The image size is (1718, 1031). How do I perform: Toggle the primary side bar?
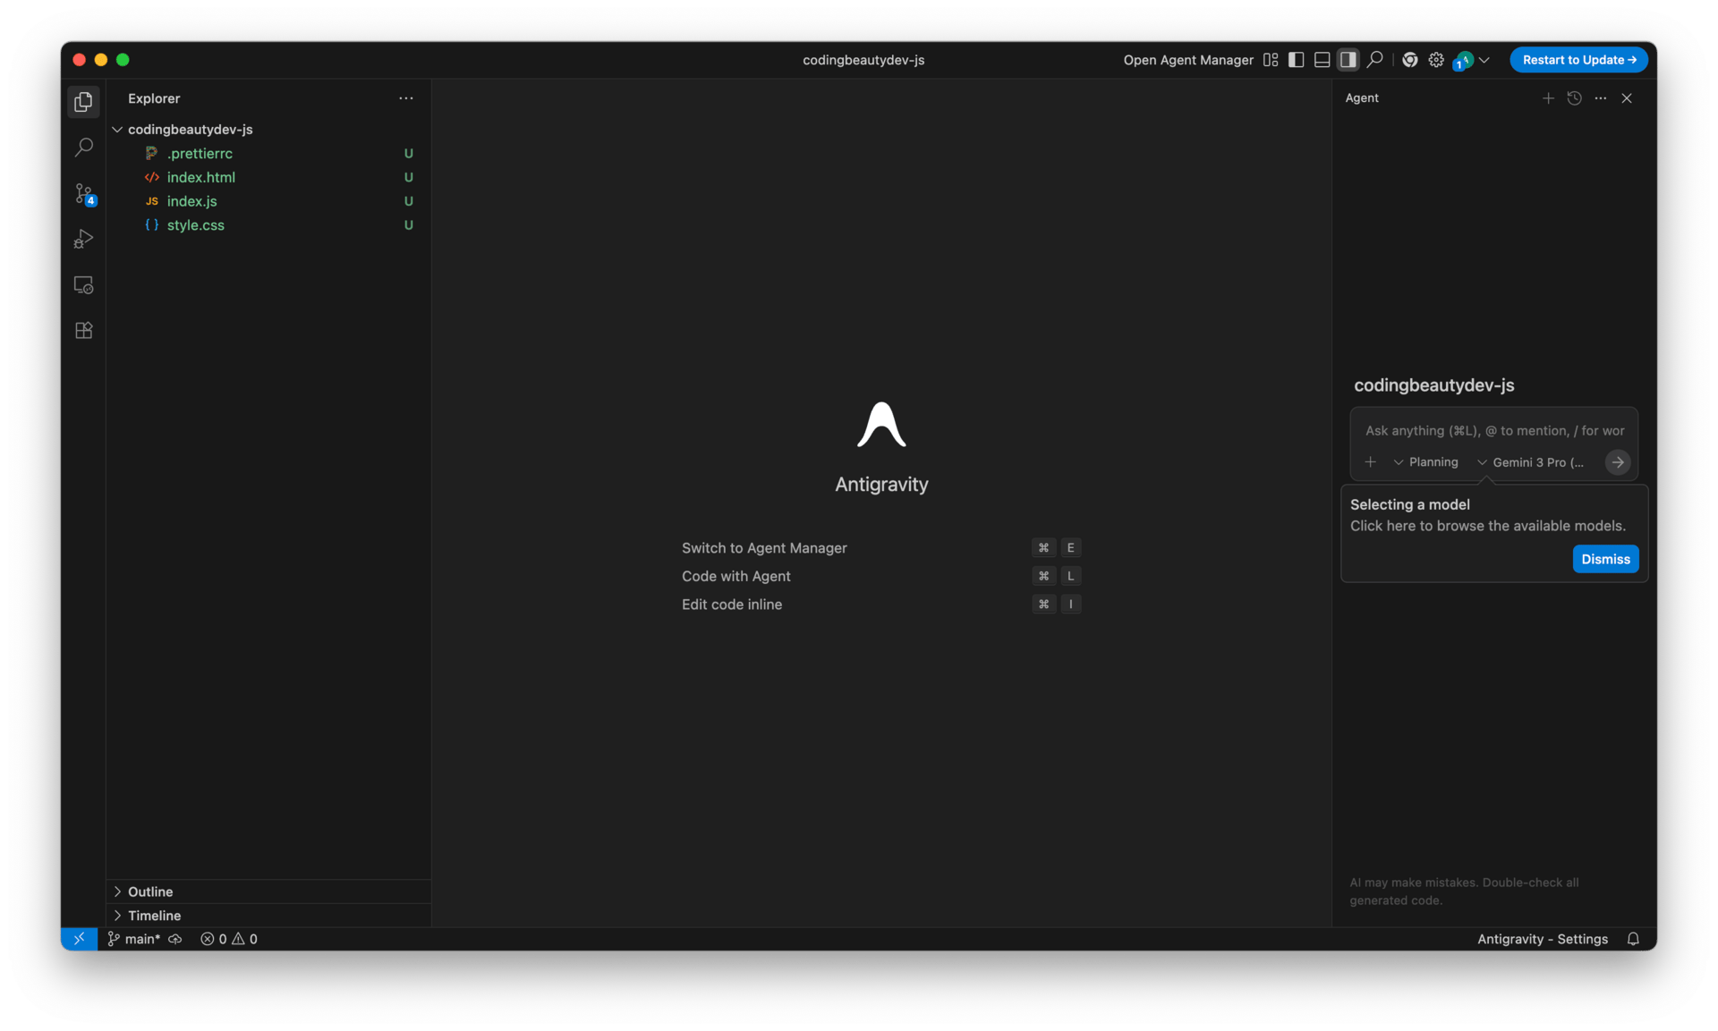pyautogui.click(x=1296, y=60)
